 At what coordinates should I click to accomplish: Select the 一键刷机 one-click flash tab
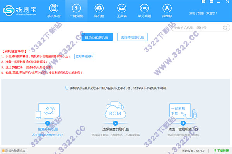coord(76,11)
